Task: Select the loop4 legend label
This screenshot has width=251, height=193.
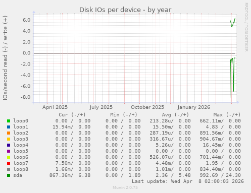Action: [21, 145]
